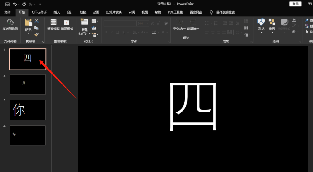Click the Shape Effects icon
This screenshot has width=313, height=172.
294,32
